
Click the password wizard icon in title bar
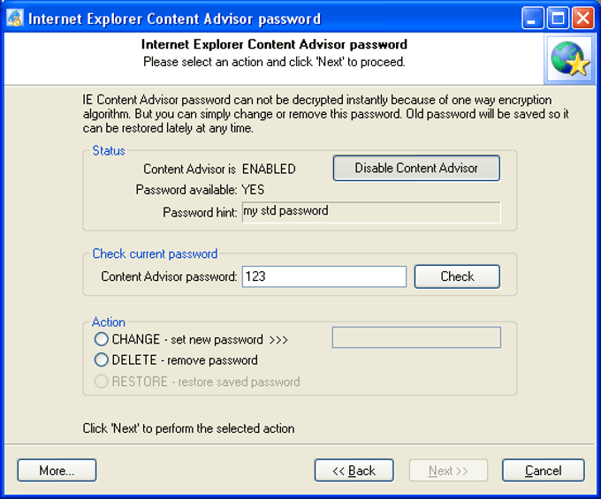point(15,18)
